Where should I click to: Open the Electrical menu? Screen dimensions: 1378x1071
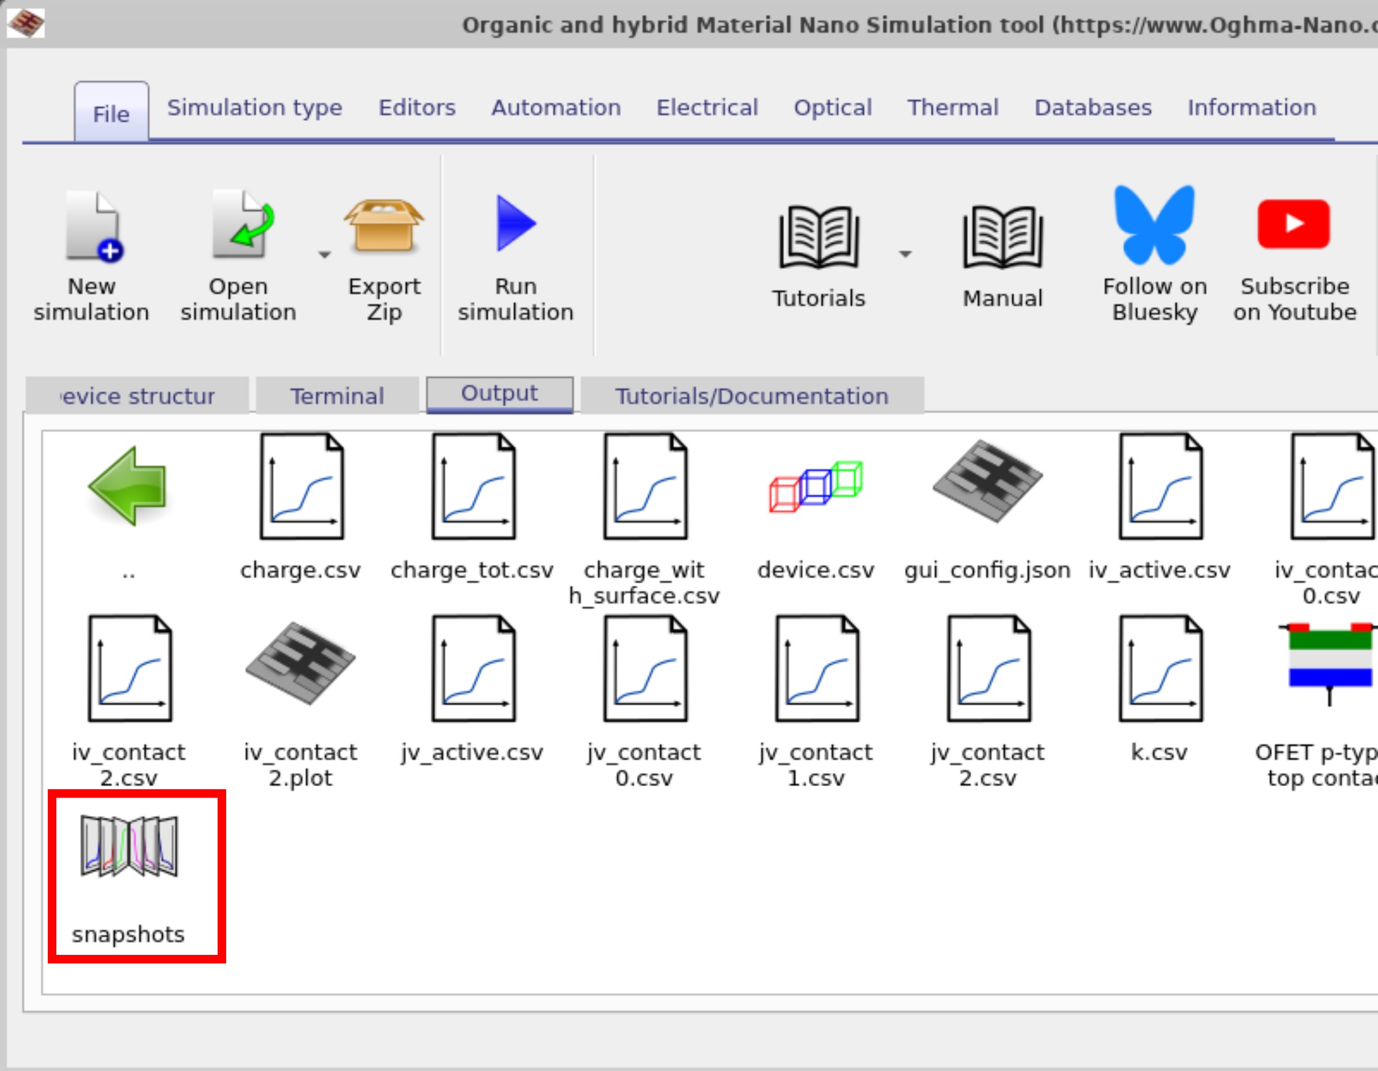point(707,107)
